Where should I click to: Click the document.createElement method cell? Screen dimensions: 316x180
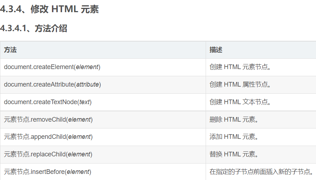point(52,67)
